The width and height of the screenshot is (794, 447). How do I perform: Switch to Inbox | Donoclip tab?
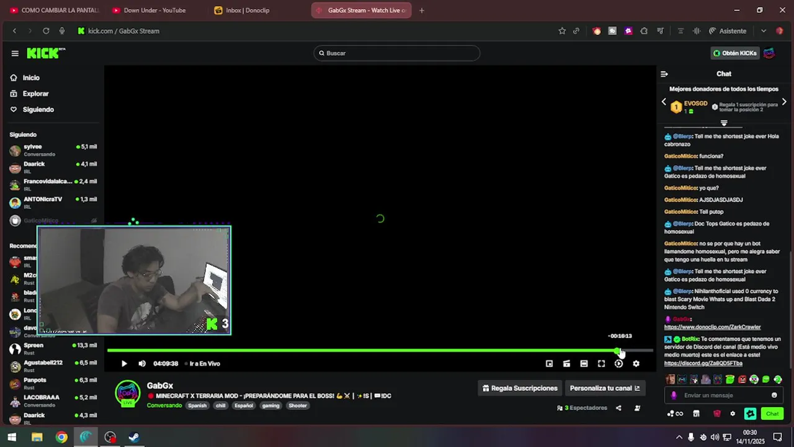pyautogui.click(x=248, y=11)
